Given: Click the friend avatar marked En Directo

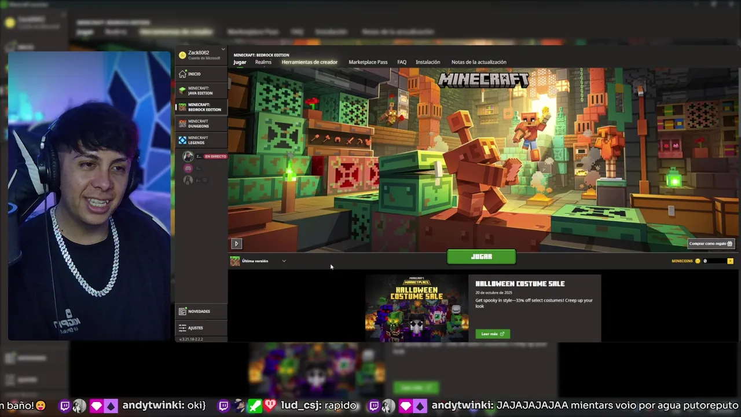Looking at the screenshot, I should [x=188, y=156].
